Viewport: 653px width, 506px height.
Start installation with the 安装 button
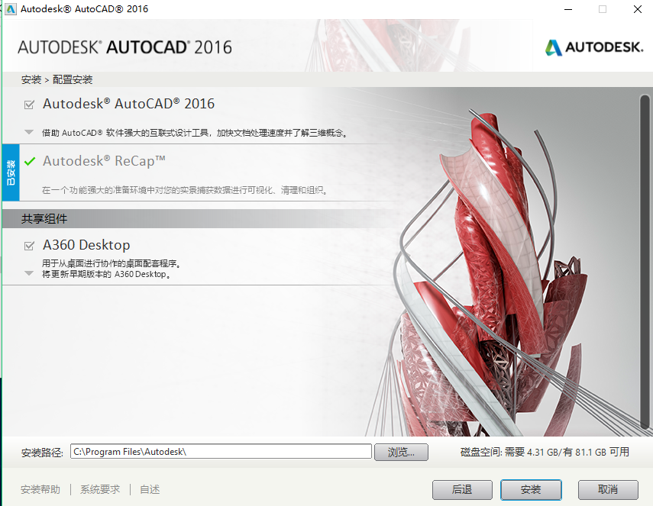point(531,490)
